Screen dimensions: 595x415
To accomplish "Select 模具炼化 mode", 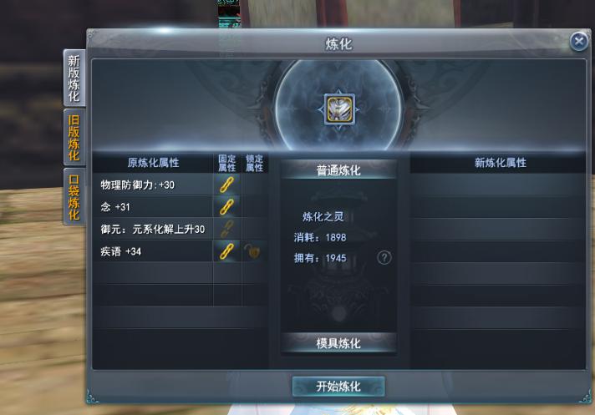I will (338, 343).
